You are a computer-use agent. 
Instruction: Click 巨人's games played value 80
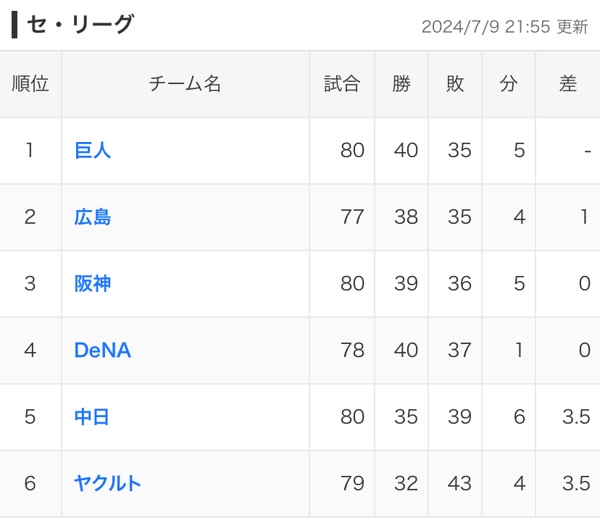[x=352, y=150]
